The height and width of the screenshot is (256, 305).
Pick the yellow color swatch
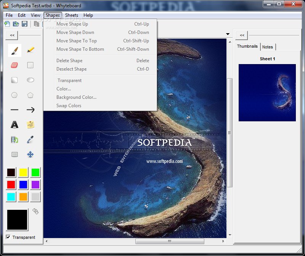(x=23, y=172)
